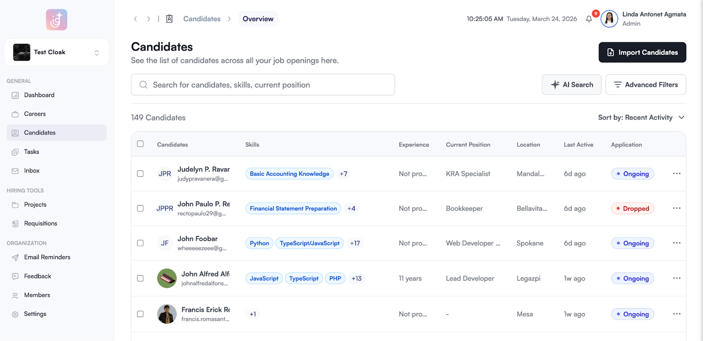The width and height of the screenshot is (703, 341).
Task: Open the Inbox envelope icon in sidebar
Action: 15,171
